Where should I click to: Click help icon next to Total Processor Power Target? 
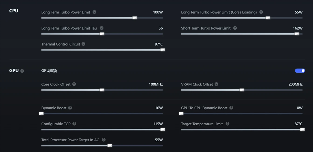pos(104,140)
